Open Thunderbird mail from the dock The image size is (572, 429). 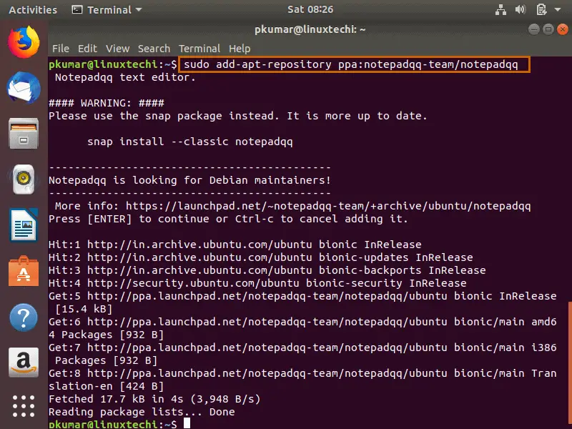(x=24, y=88)
